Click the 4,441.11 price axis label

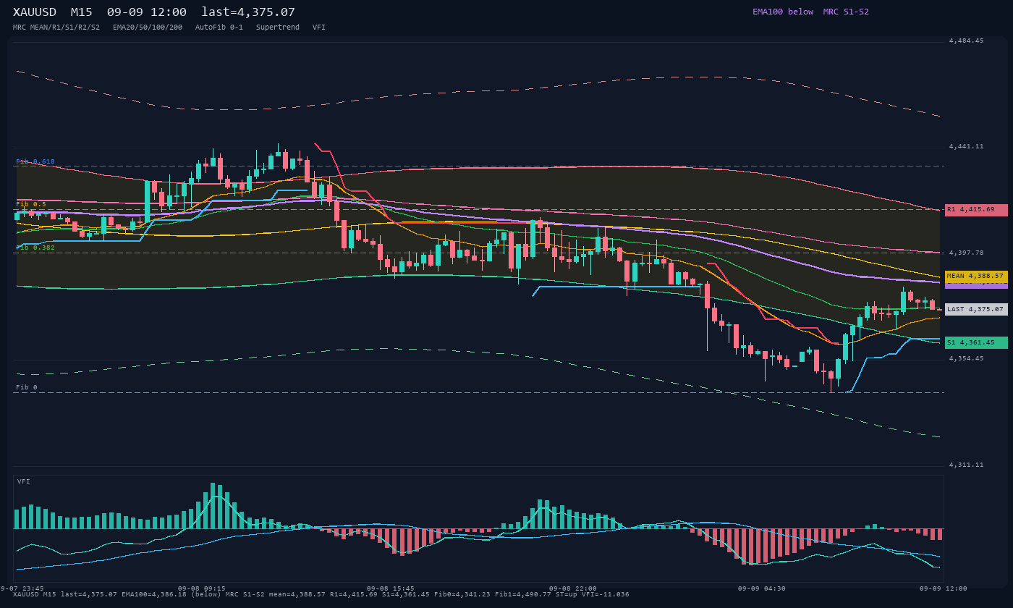pos(966,147)
